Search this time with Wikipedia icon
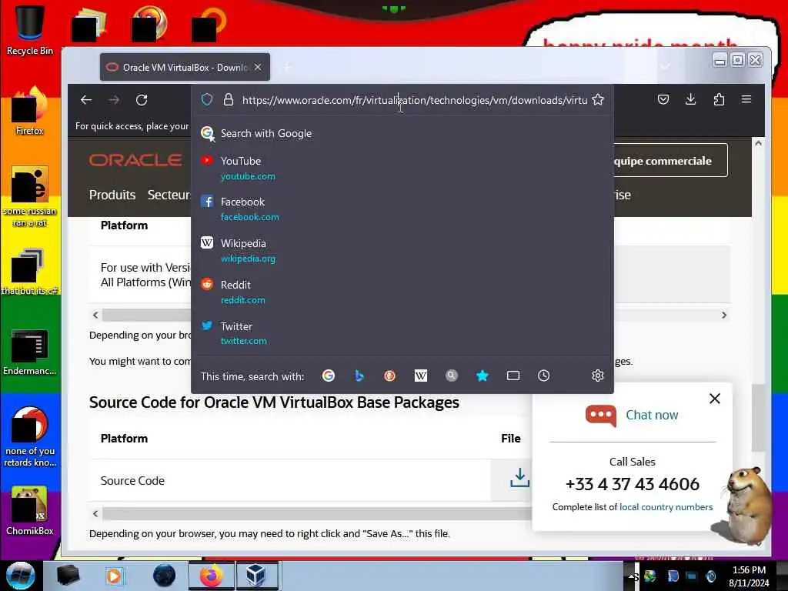This screenshot has width=788, height=591. pos(421,376)
